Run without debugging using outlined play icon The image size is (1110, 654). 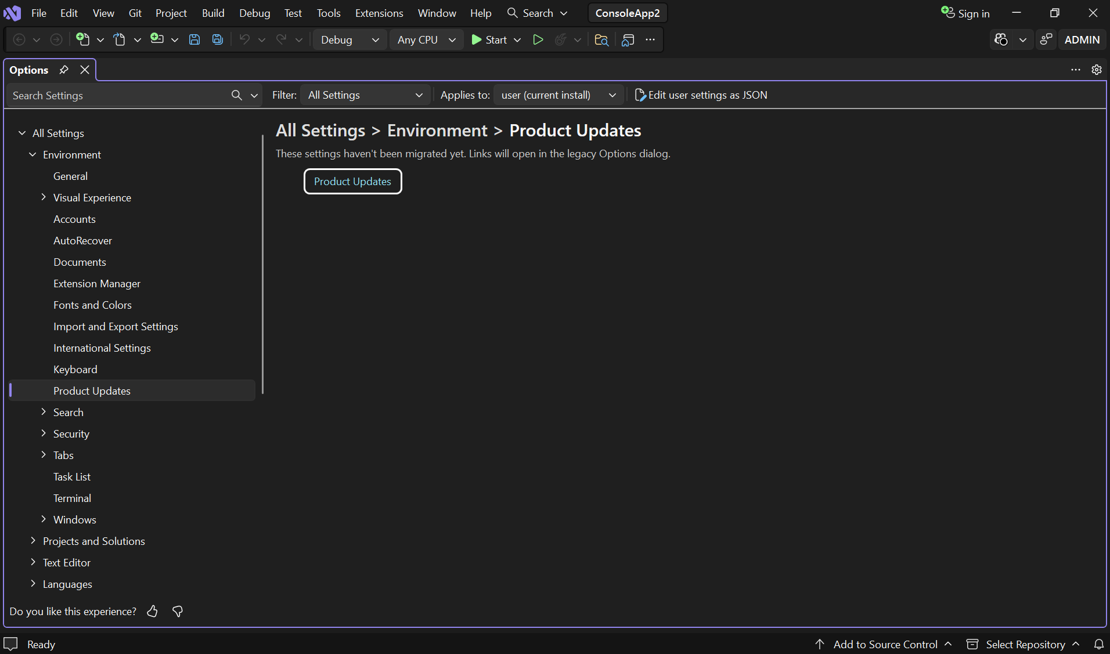(538, 39)
